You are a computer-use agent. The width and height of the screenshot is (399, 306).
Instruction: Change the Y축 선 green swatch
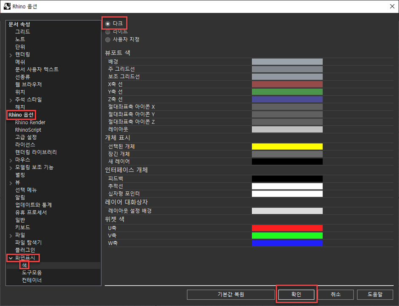287,91
